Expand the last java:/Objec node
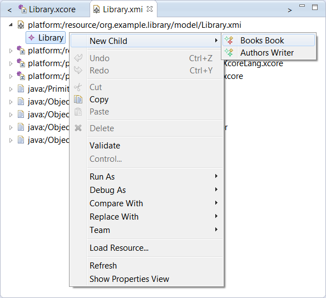326x298 pixels. pos(11,141)
